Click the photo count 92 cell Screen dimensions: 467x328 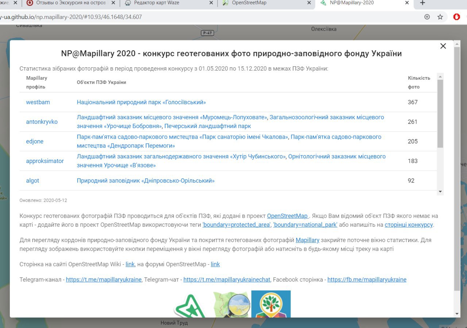411,181
